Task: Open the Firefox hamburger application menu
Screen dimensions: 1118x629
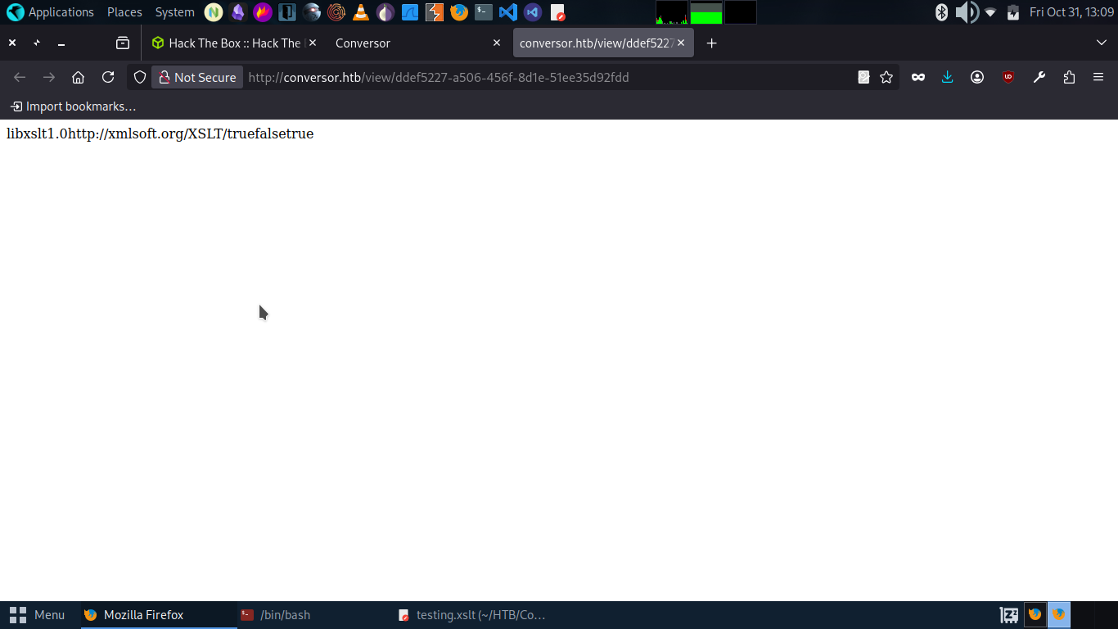Action: (1098, 77)
